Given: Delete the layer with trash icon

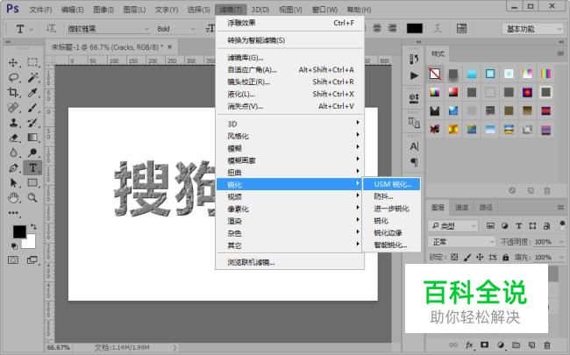Looking at the screenshot, I should (546, 344).
